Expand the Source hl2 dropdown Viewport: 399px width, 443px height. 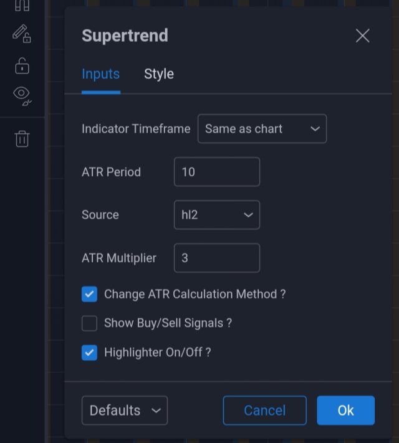point(216,215)
